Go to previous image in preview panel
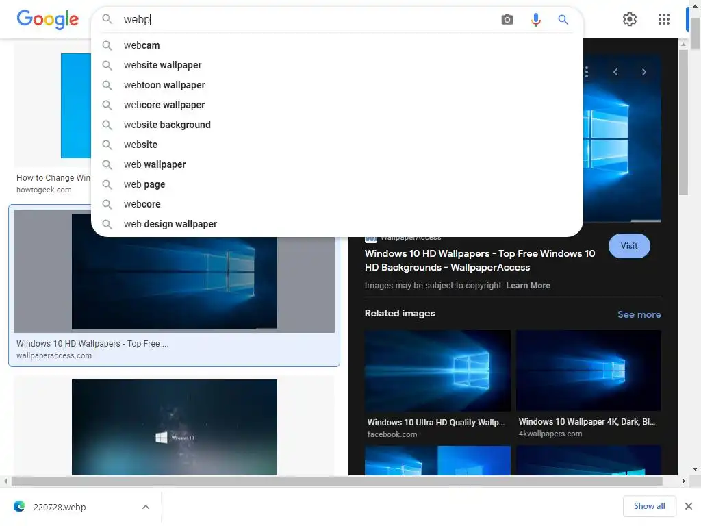 [615, 72]
